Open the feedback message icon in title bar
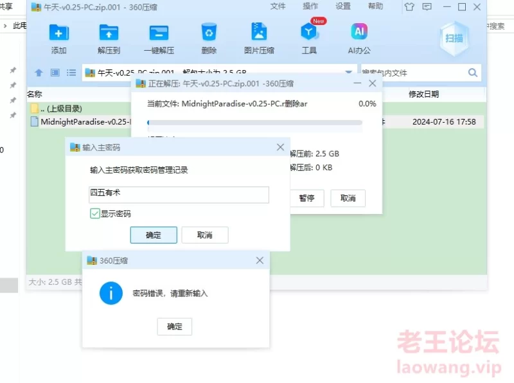 427,6
